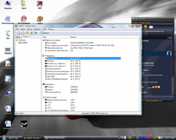Switch to the Ulubione tab in left pane
Viewport: 176px width, 140px height.
[x=26, y=37]
